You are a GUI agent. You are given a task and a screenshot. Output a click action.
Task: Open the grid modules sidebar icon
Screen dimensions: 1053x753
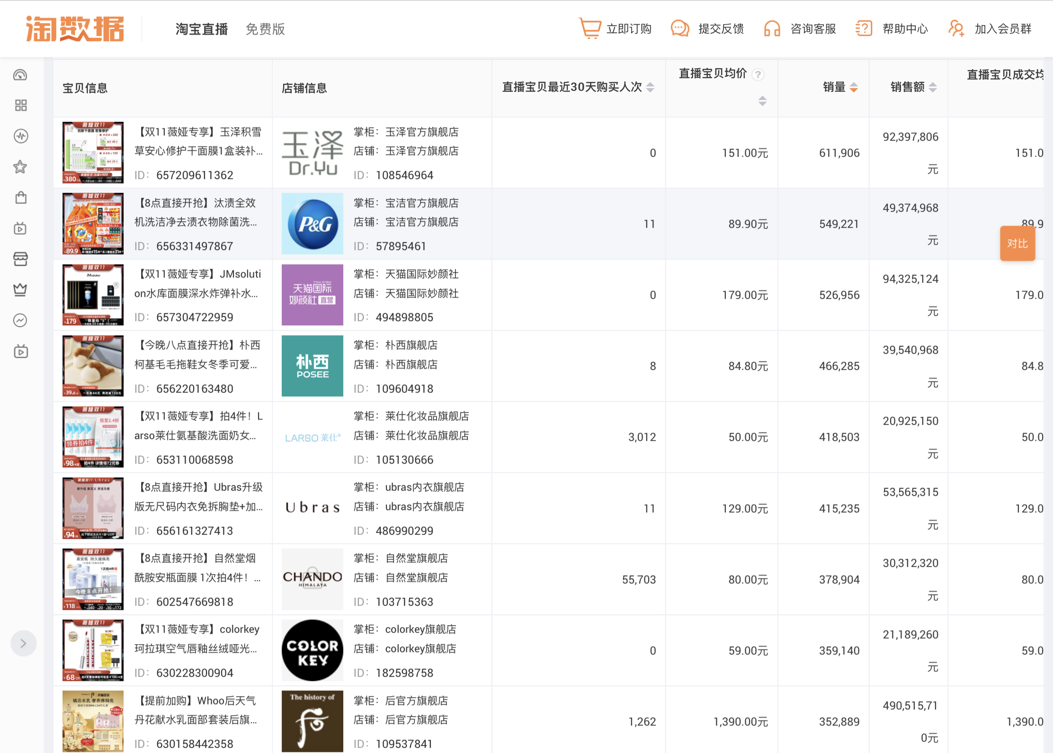coord(20,105)
